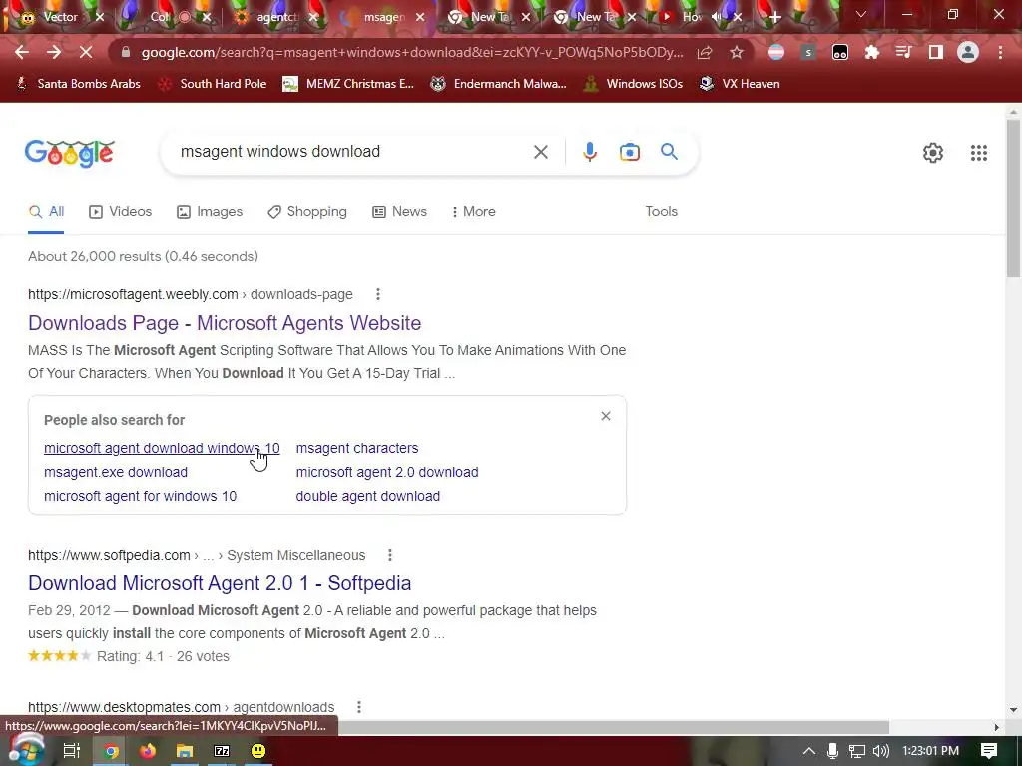
Task: Open Windows Start menu
Action: click(26, 750)
